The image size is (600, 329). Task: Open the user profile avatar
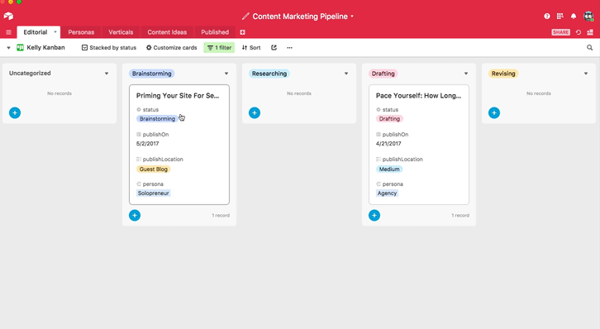coord(588,16)
